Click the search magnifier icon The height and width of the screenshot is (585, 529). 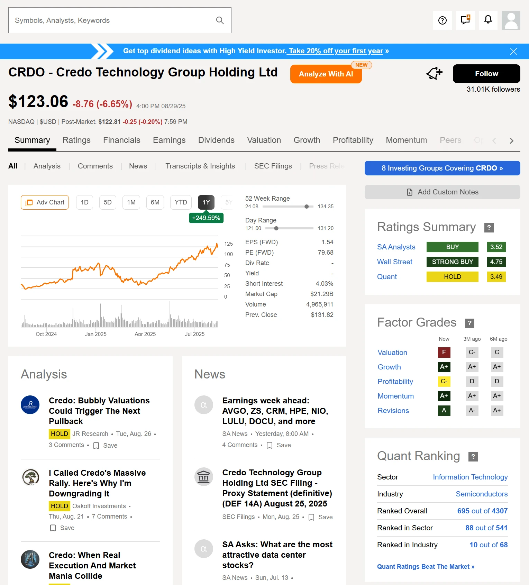pyautogui.click(x=220, y=20)
